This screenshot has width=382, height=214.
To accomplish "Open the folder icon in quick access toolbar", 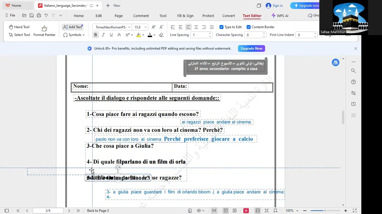I will click(x=24, y=15).
